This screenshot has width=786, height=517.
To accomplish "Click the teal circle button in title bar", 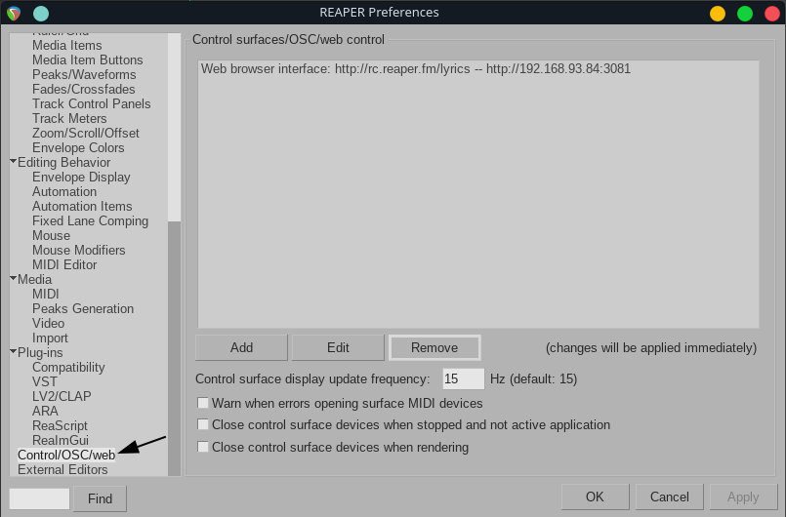I will [40, 13].
